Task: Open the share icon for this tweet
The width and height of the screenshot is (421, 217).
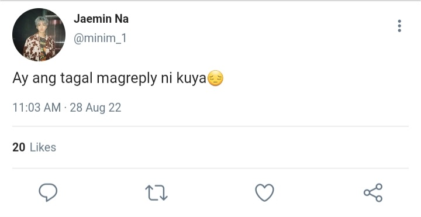Action: [373, 192]
